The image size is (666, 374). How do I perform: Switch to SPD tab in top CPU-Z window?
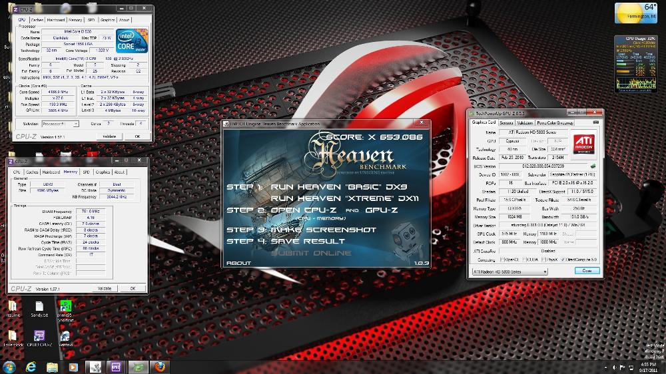91,20
